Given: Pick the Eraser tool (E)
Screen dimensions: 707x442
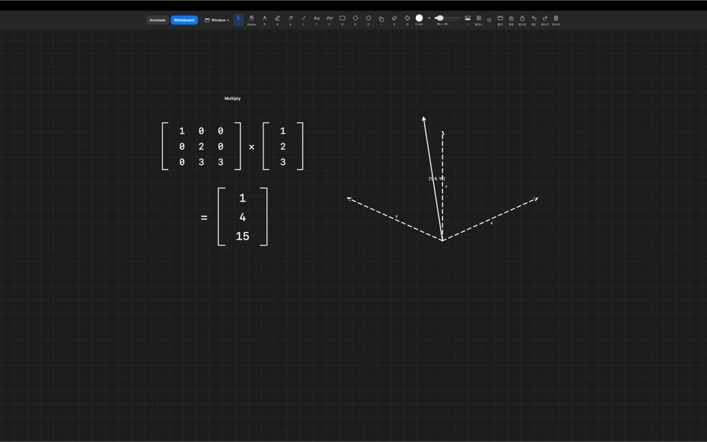Looking at the screenshot, I should click(394, 19).
